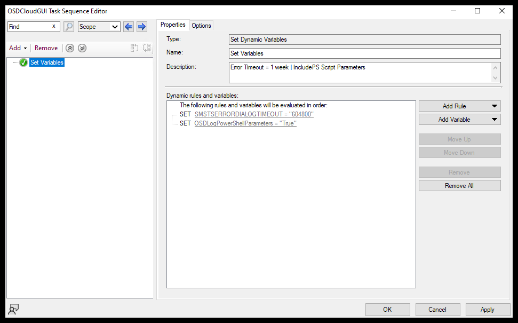Open the SMSTSERRORDIALOGTIMEOUT variable link

(254, 114)
